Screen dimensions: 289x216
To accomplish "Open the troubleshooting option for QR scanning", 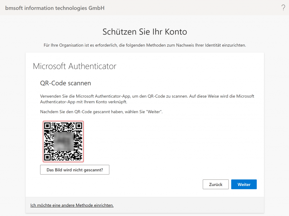I will 75,170.
